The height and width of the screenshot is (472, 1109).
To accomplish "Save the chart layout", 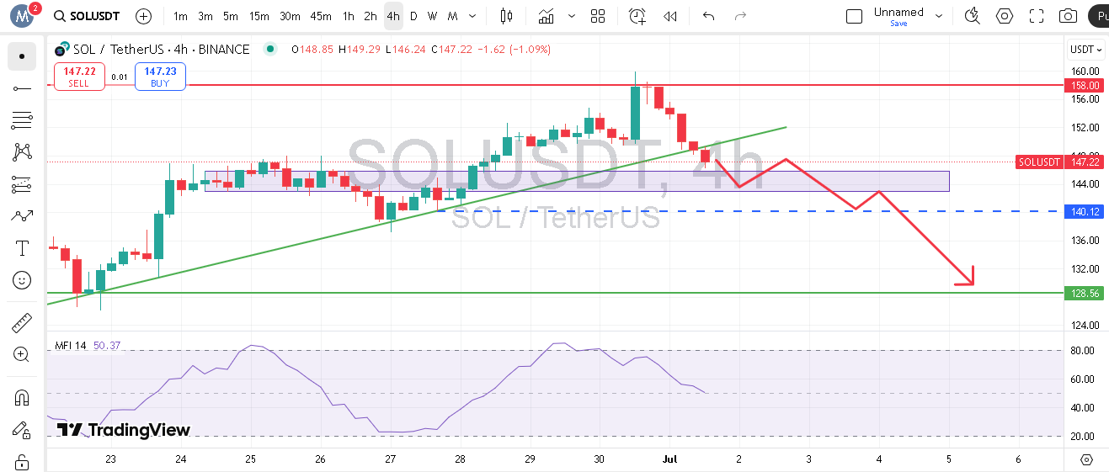I will click(898, 24).
